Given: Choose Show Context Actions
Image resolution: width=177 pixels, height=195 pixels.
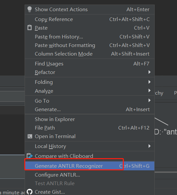Looking at the screenshot, I should tap(90, 10).
